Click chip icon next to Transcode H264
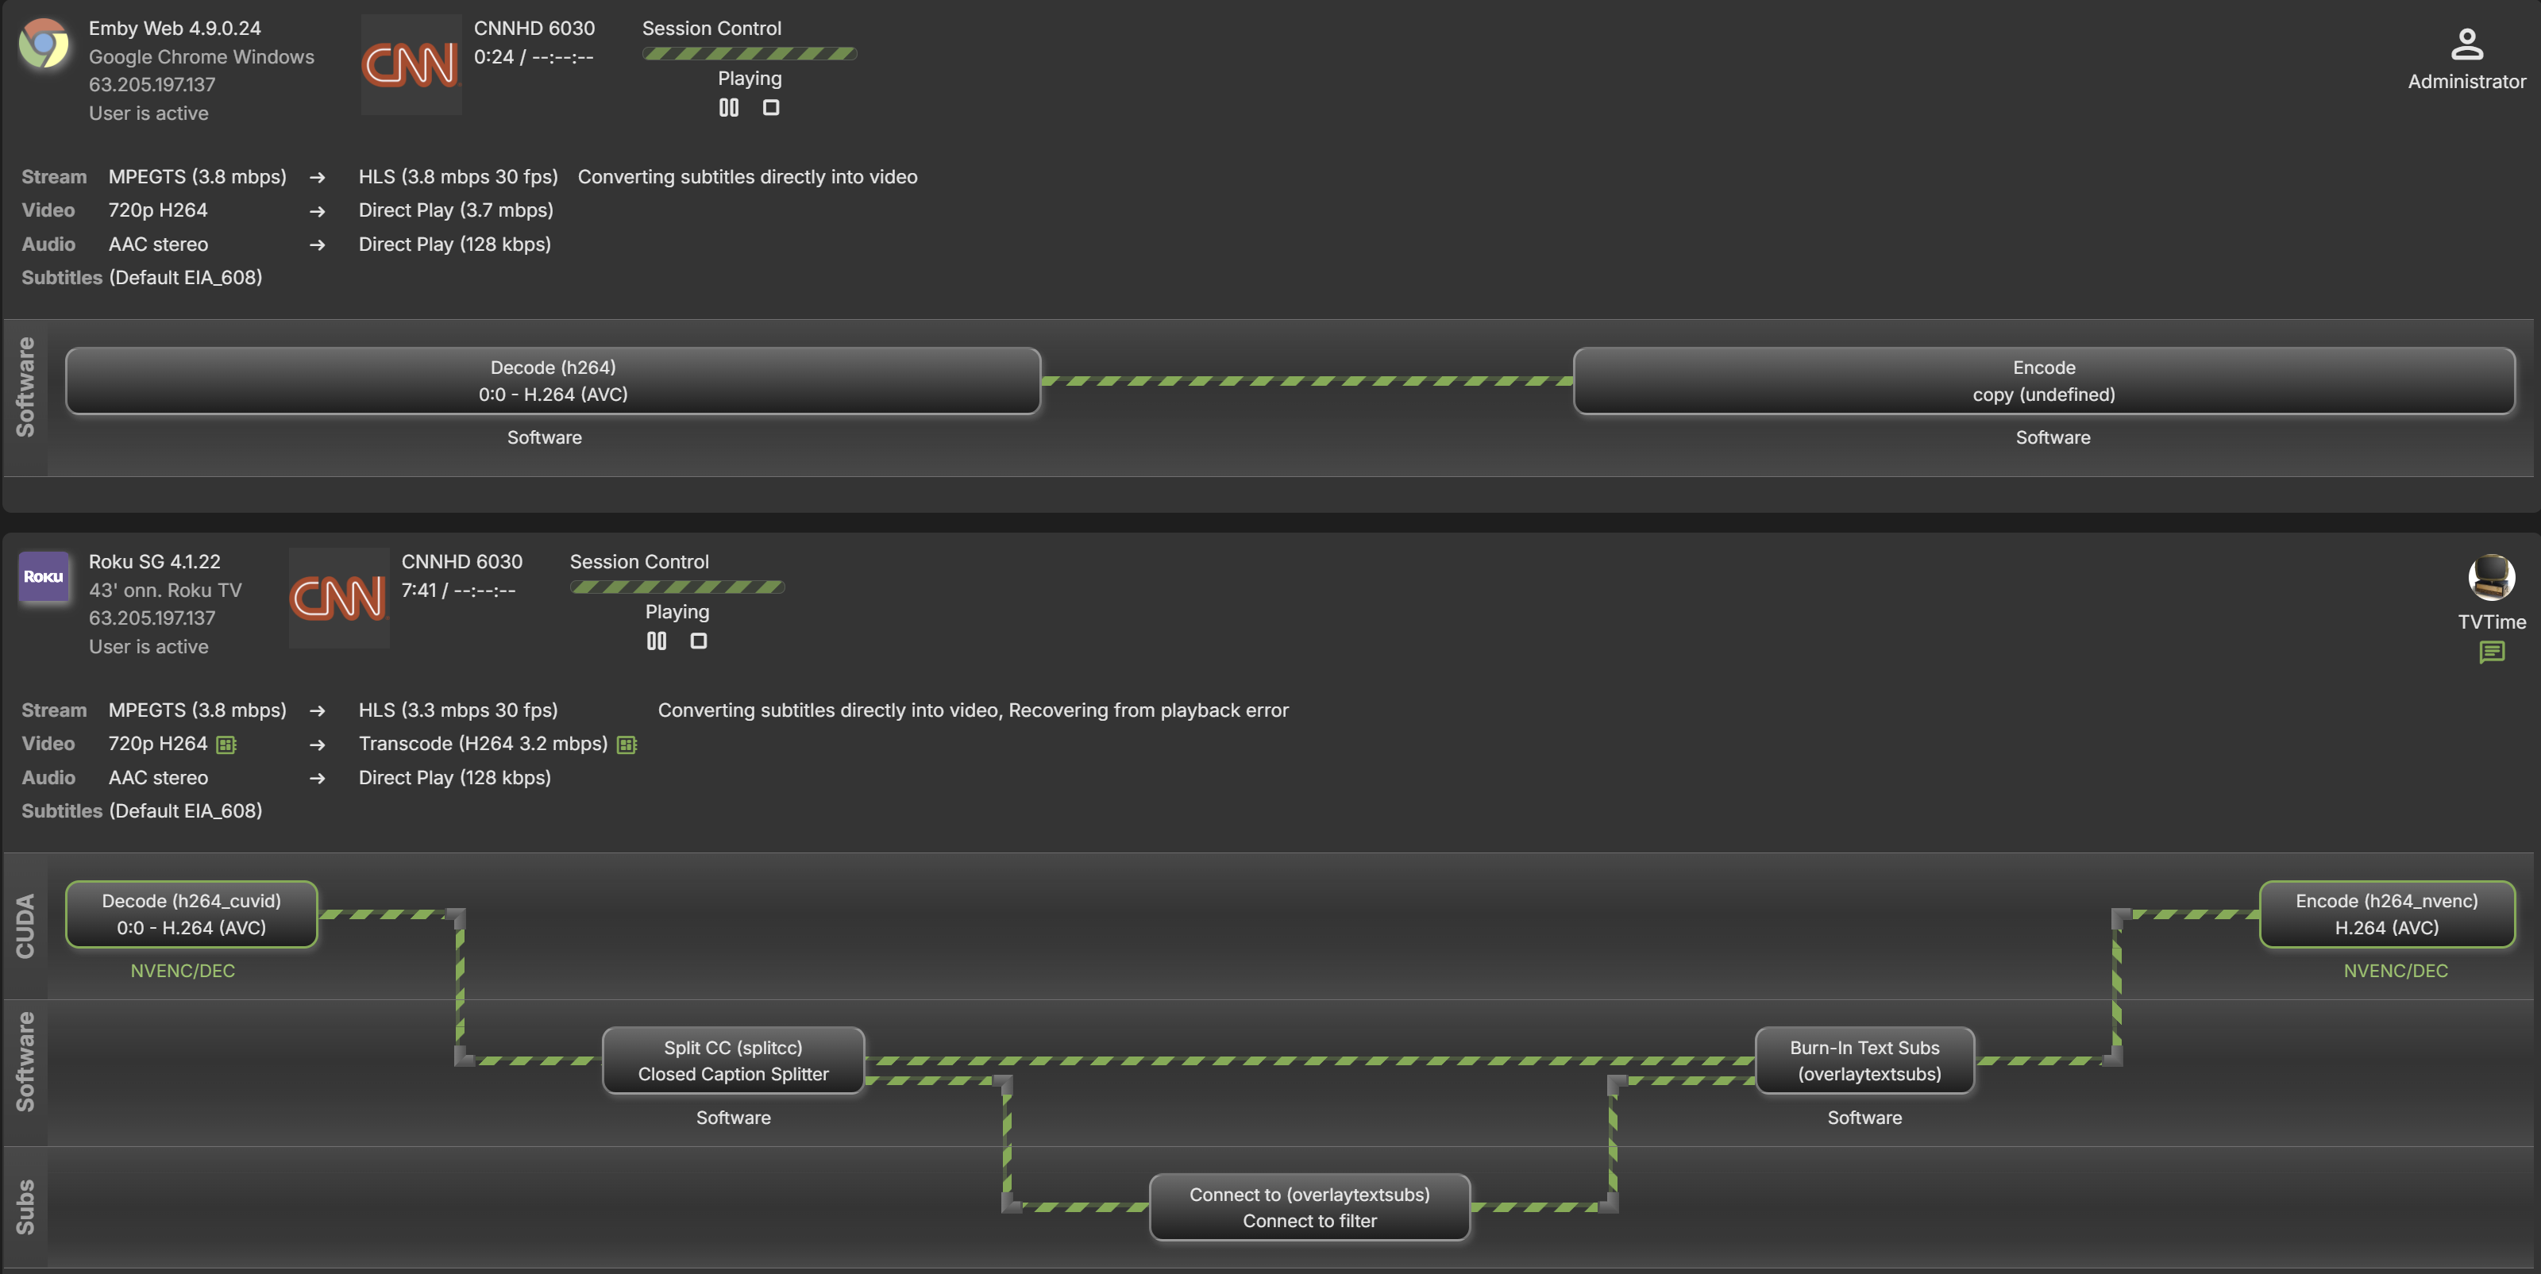Screen dimensions: 2541x1274 tap(627, 745)
